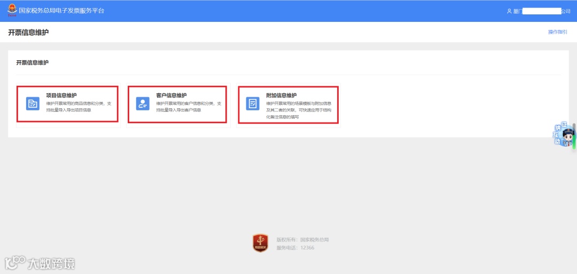Image resolution: width=577 pixels, height=274 pixels.
Task: Click the 开票信息维护 panel section title
Action: coord(33,63)
